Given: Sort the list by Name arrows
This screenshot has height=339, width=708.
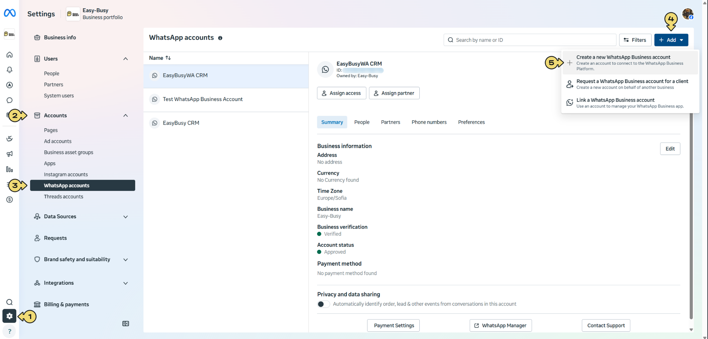Looking at the screenshot, I should coord(168,58).
